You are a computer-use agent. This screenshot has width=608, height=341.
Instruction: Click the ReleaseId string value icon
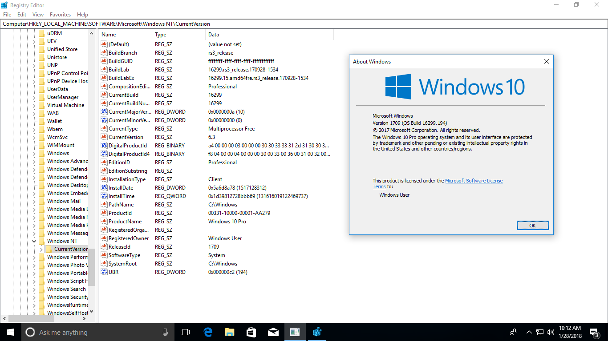pyautogui.click(x=104, y=246)
